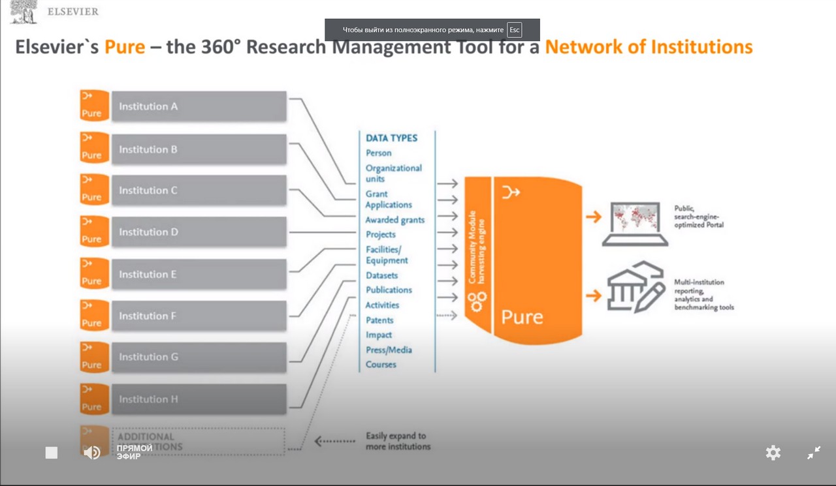The image size is (836, 486).
Task: Click the Projects data type
Action: click(x=381, y=235)
